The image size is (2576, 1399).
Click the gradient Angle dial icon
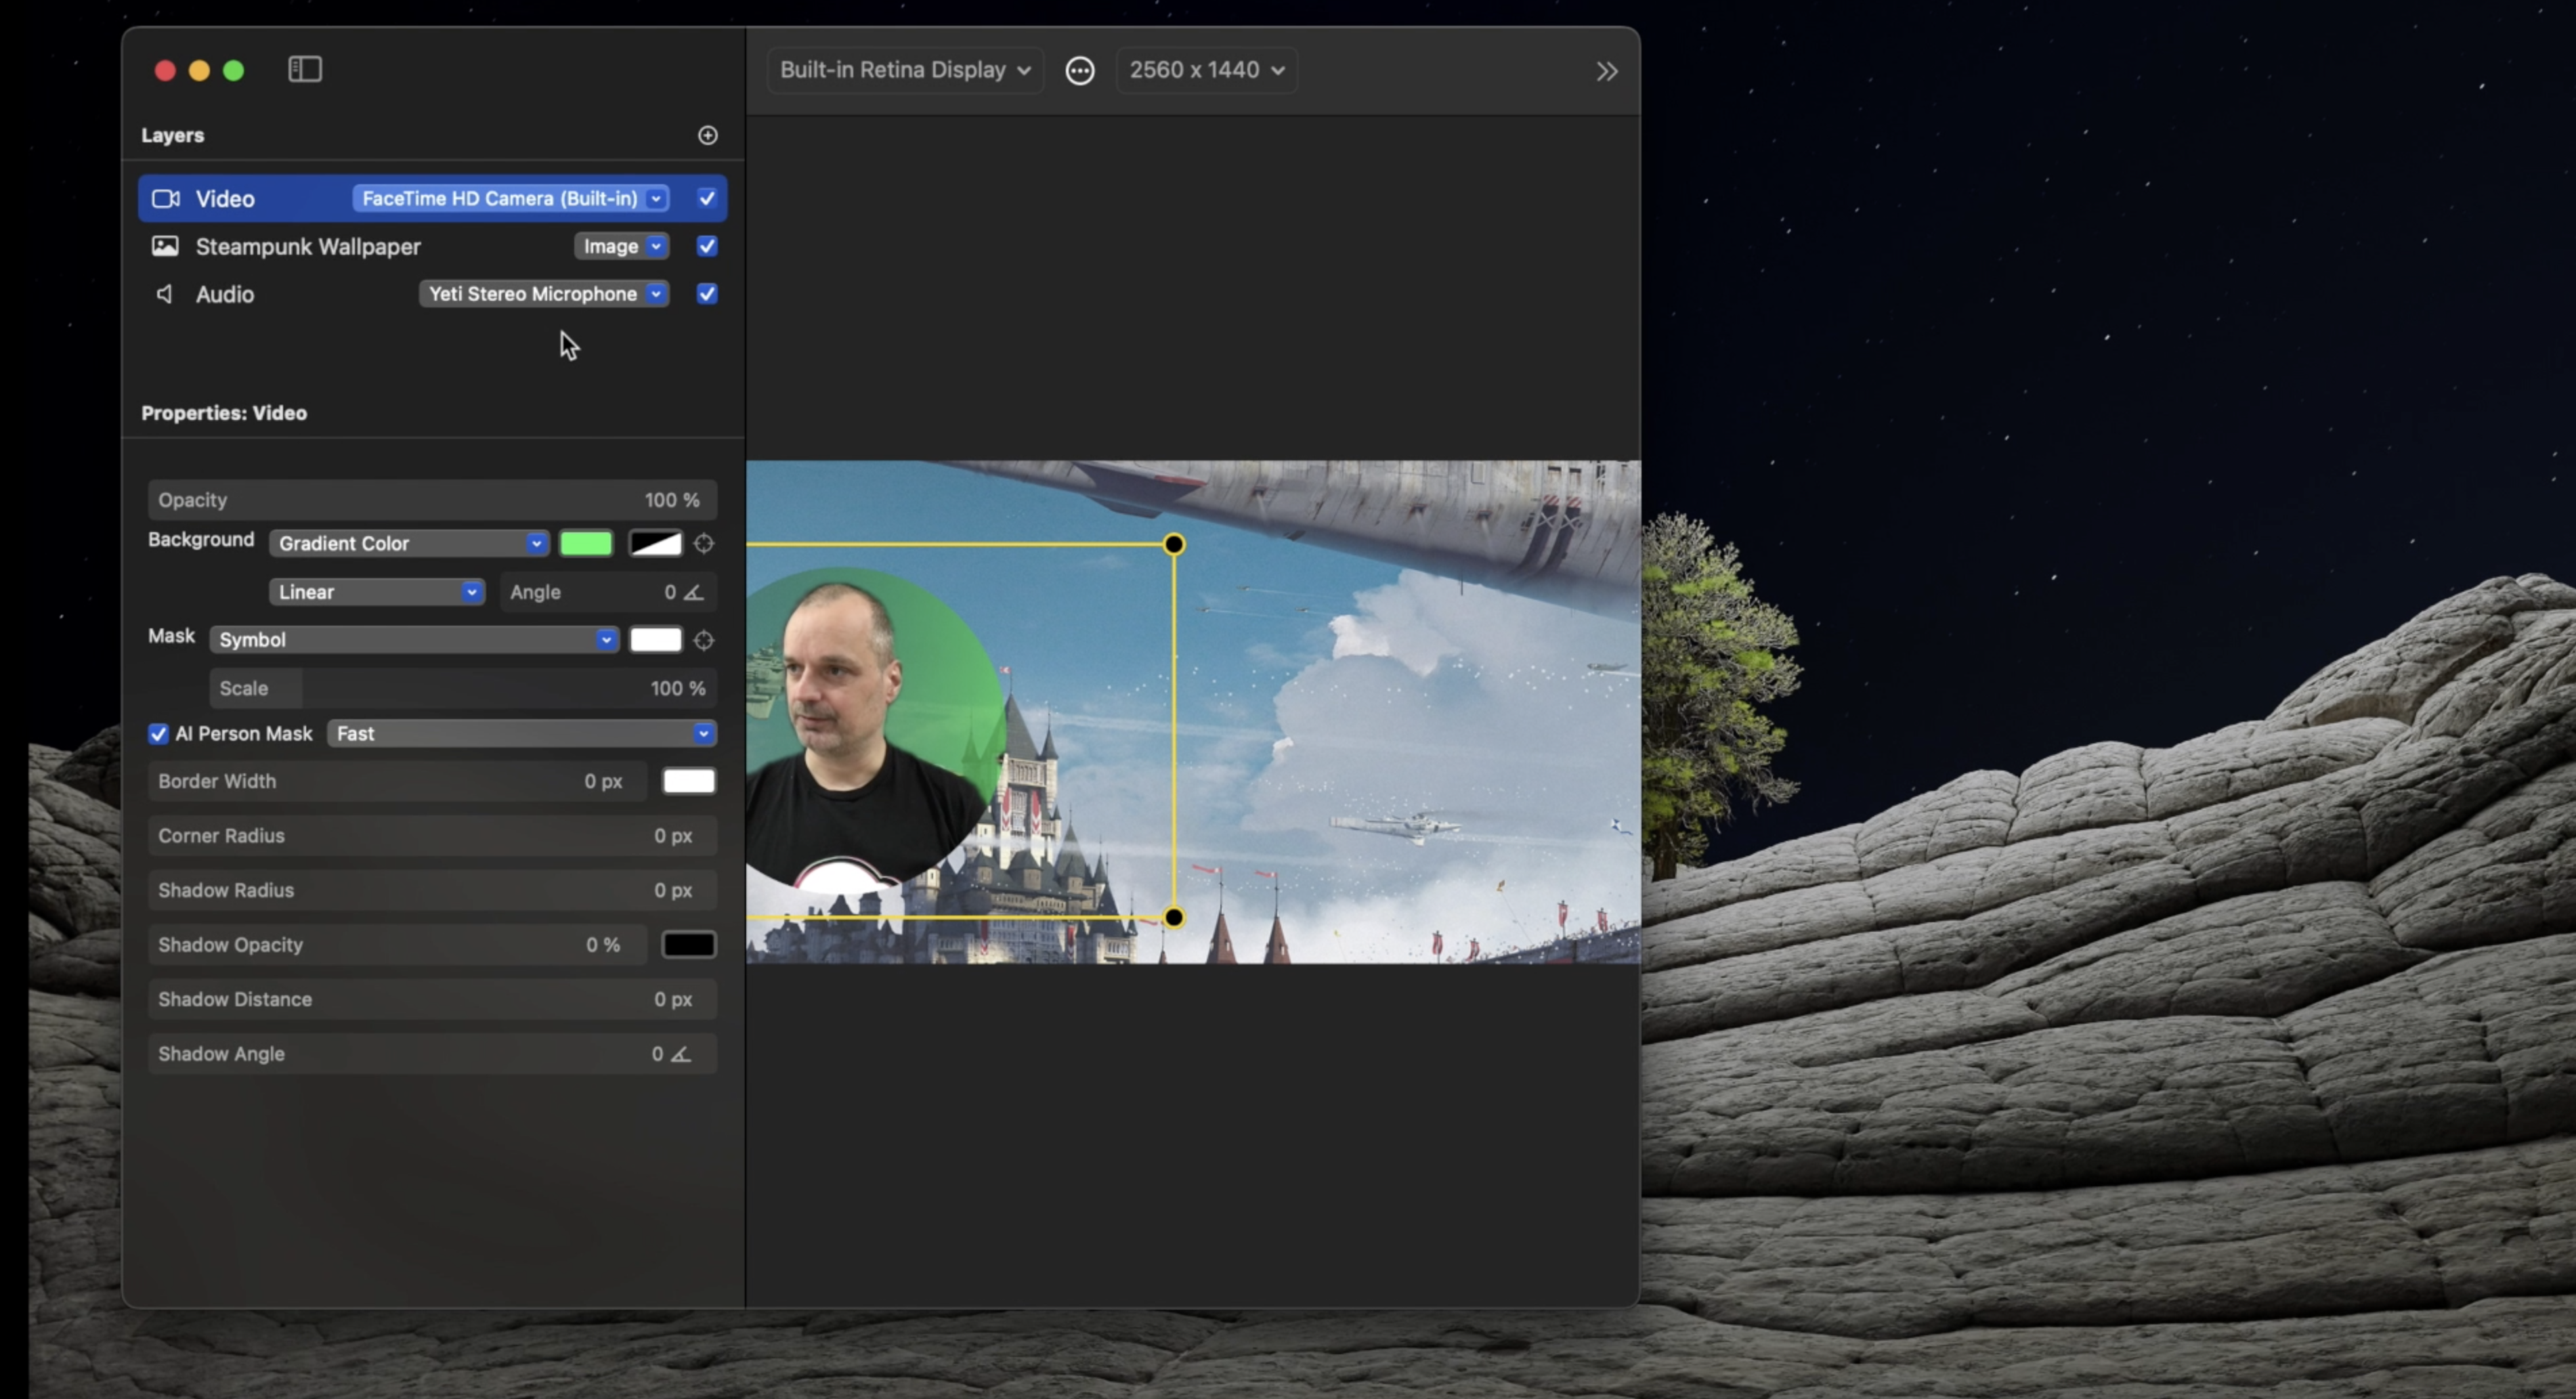coord(694,592)
